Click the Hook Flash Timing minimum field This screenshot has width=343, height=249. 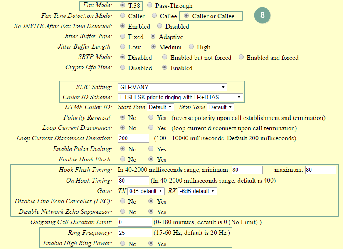pyautogui.click(x=247, y=170)
